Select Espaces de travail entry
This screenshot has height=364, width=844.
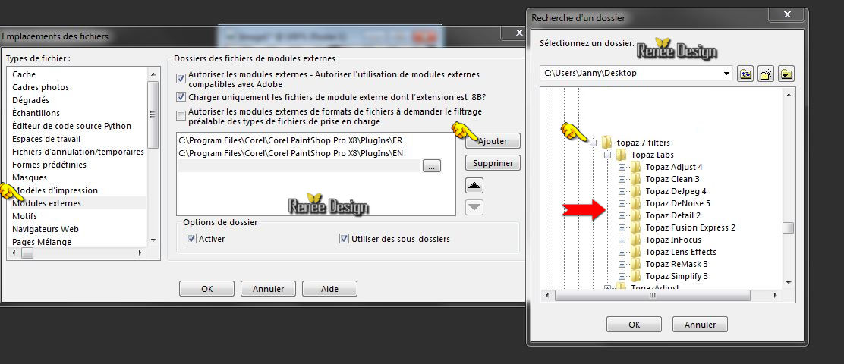pyautogui.click(x=46, y=139)
